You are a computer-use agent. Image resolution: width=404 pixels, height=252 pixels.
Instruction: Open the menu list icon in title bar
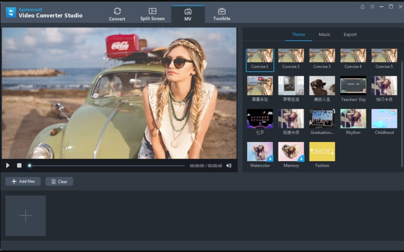(372, 7)
